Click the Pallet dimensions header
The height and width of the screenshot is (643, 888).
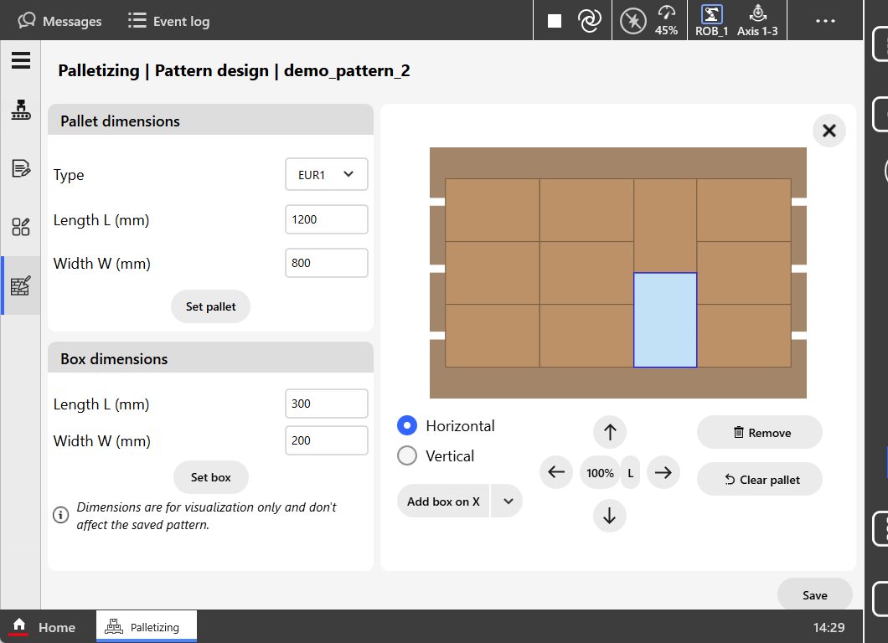click(x=210, y=121)
